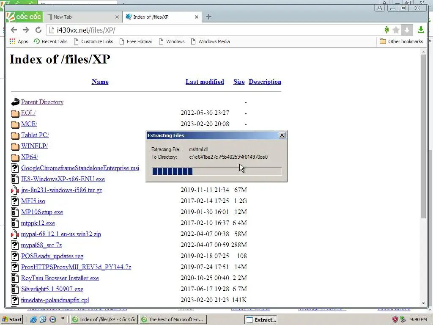The width and height of the screenshot is (433, 325).
Task: Click the XP64 folder icon
Action: (15, 157)
